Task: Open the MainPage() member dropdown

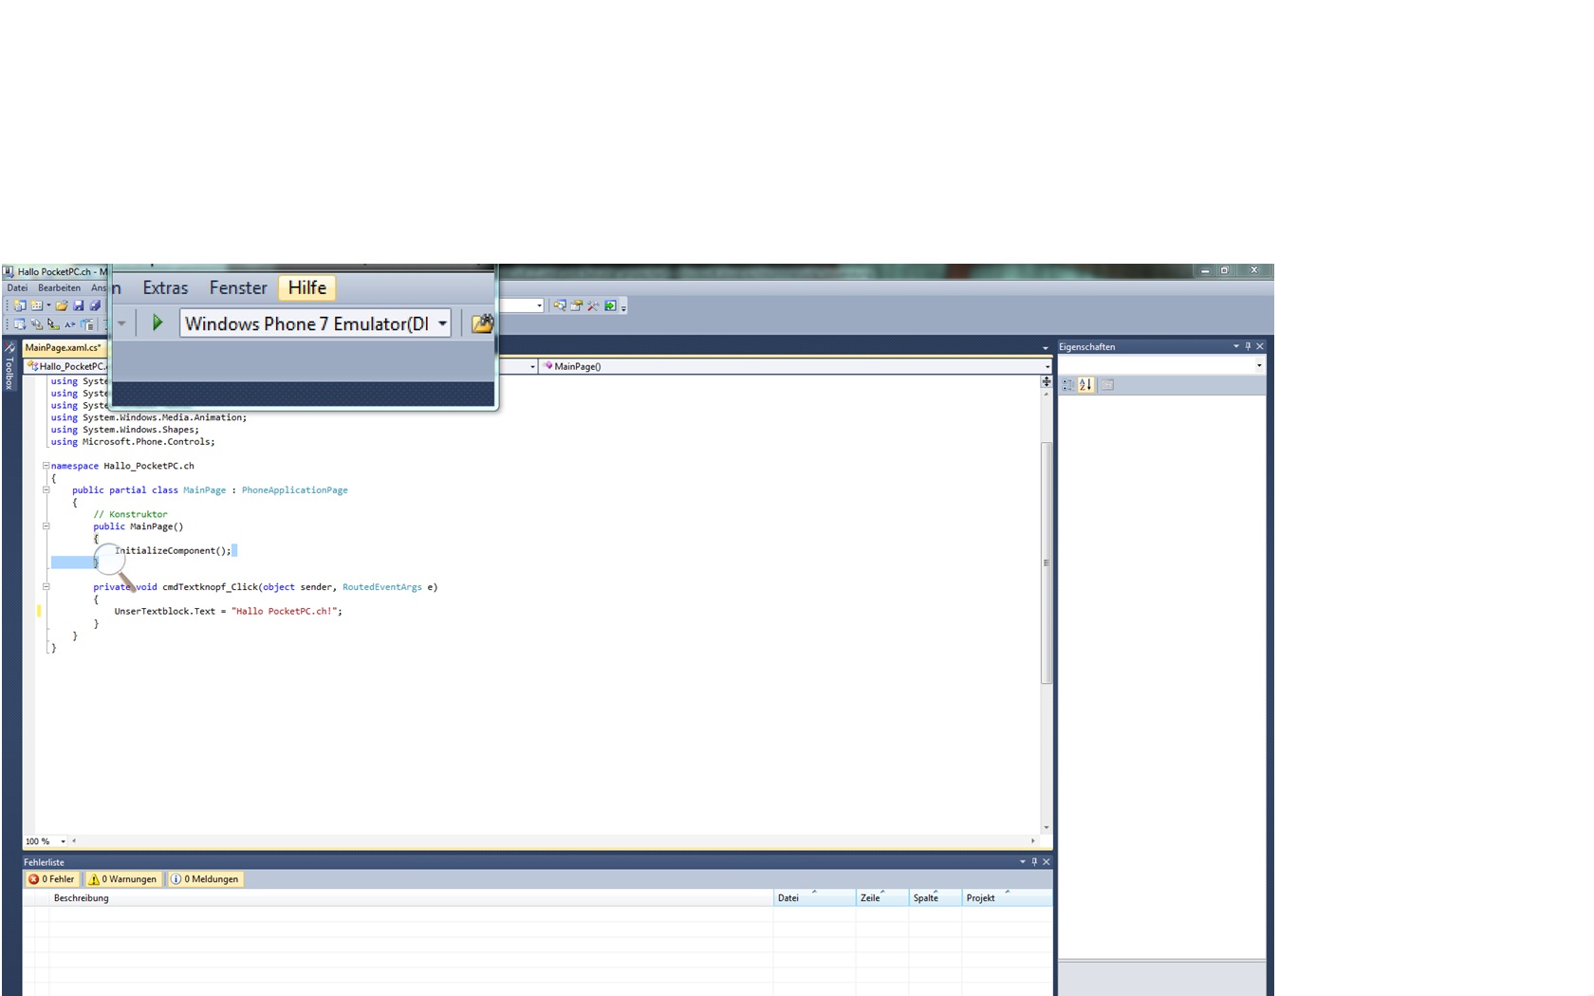Action: [x=1042, y=366]
